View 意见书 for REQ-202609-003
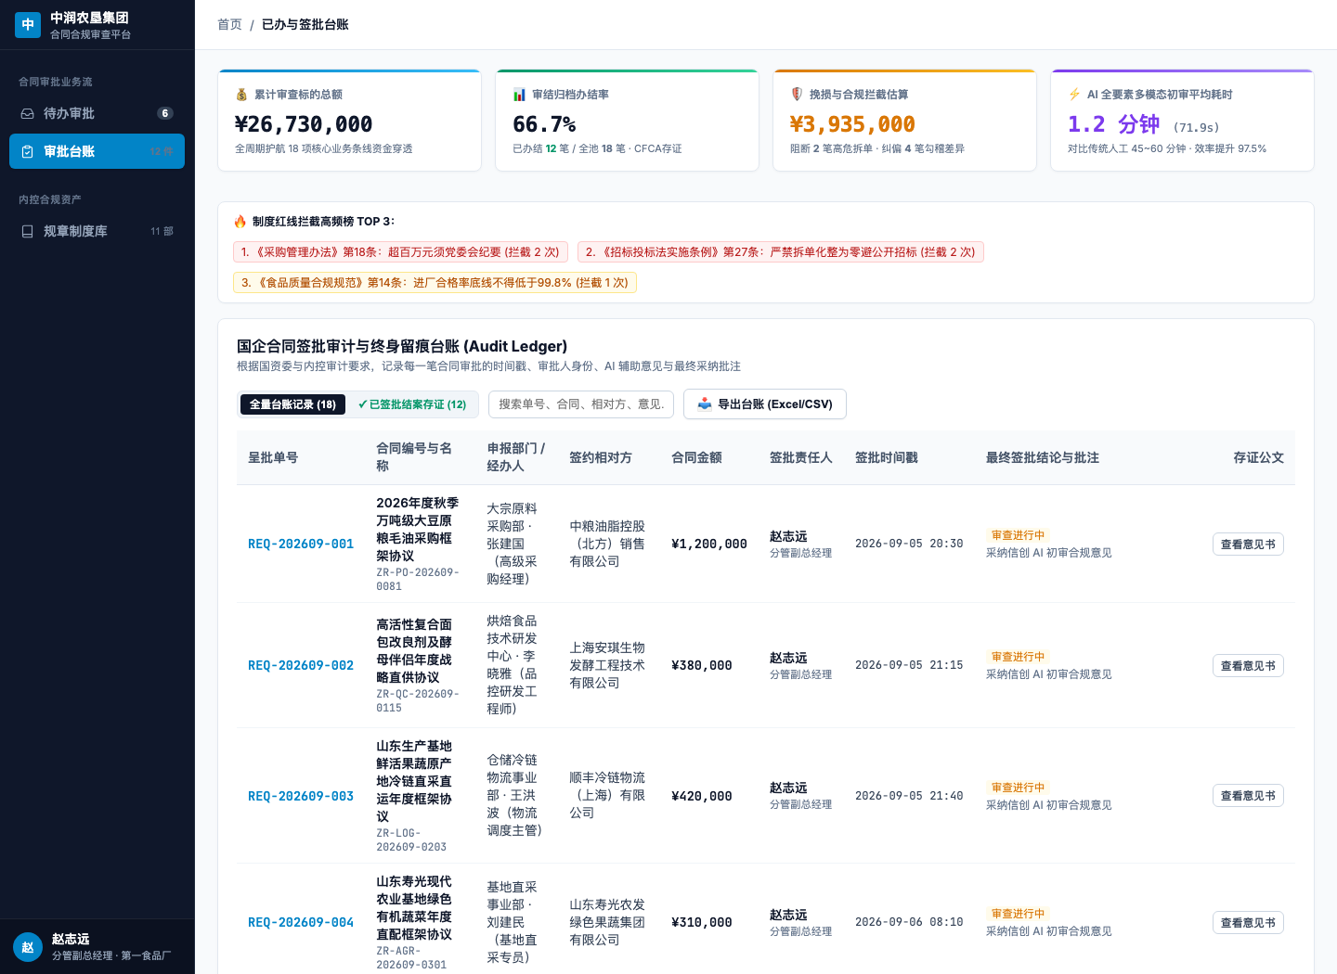Image resolution: width=1337 pixels, height=974 pixels. (x=1248, y=796)
